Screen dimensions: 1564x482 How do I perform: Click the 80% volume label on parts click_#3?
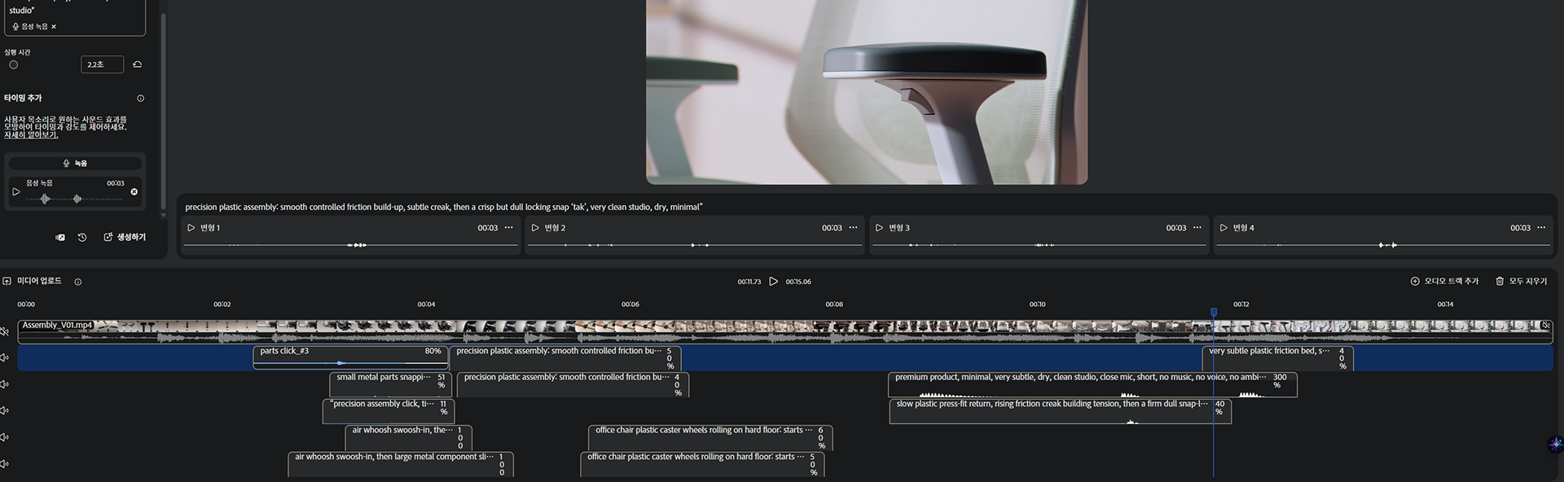(433, 352)
